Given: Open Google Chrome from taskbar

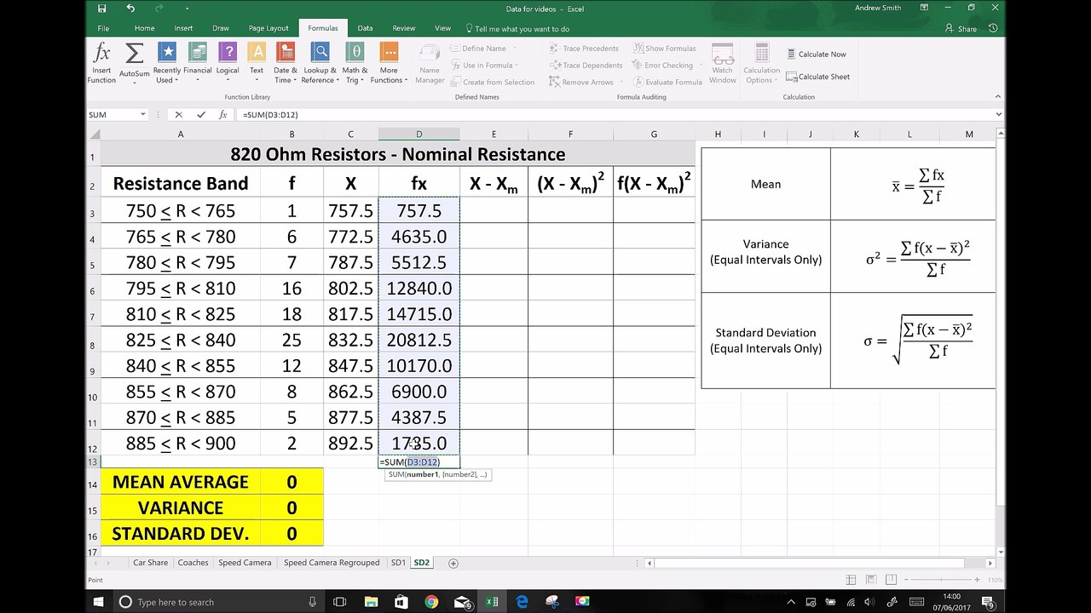Looking at the screenshot, I should (x=431, y=602).
